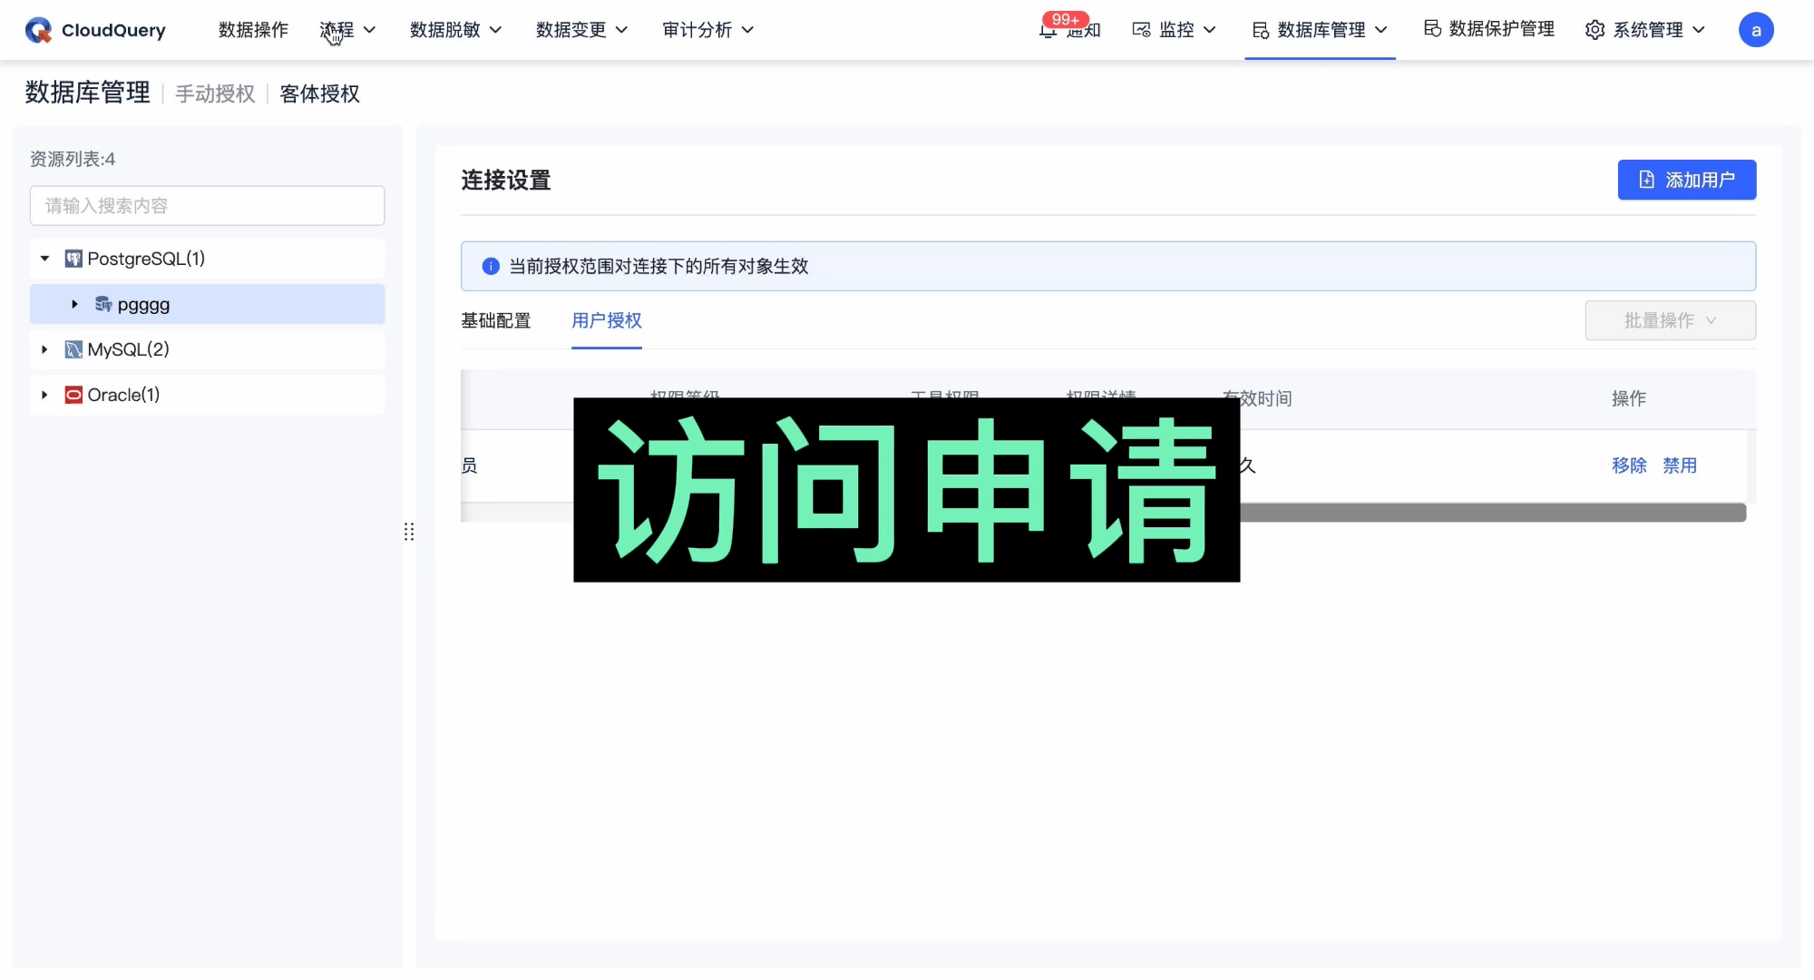The image size is (1814, 980).
Task: Select the Oracle database icon
Action: tap(73, 395)
